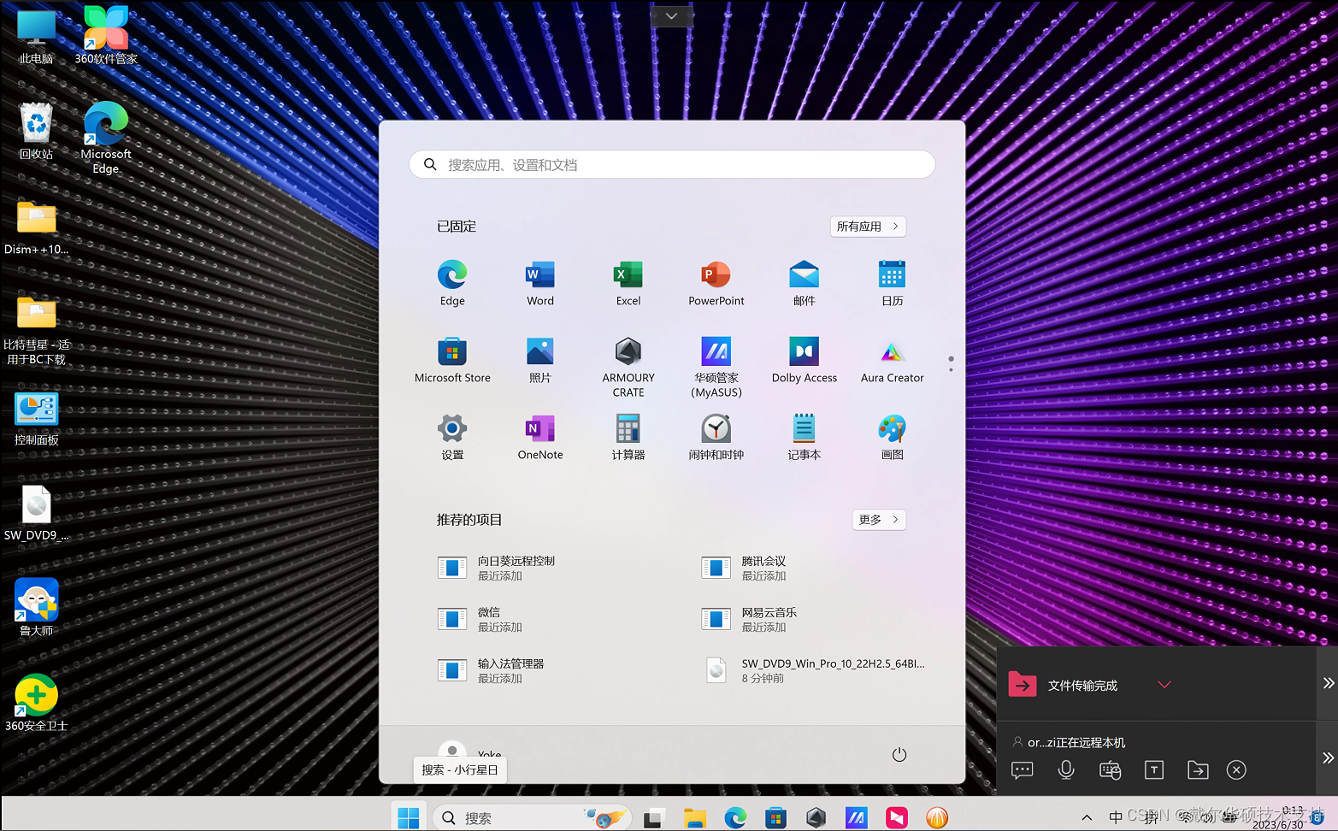Open 记事本 Notepad app
Image resolution: width=1338 pixels, height=831 pixels.
click(805, 437)
